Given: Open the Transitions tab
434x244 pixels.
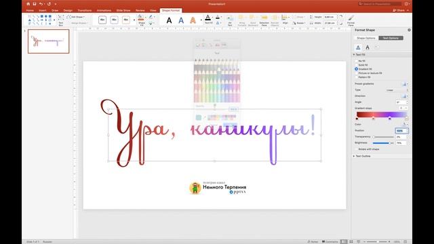Looking at the screenshot, I should tap(84, 11).
